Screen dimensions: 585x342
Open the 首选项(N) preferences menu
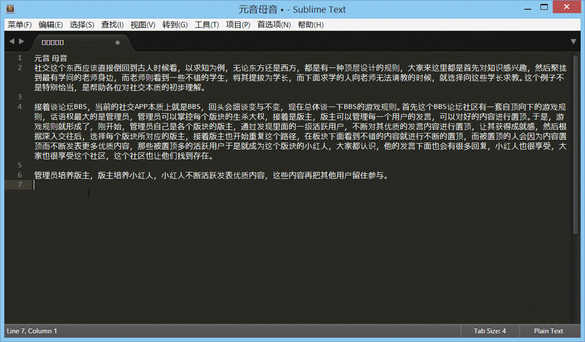[x=274, y=24]
